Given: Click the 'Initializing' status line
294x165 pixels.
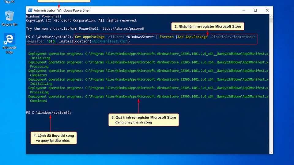Looking at the screenshot, I should pyautogui.click(x=41, y=84).
